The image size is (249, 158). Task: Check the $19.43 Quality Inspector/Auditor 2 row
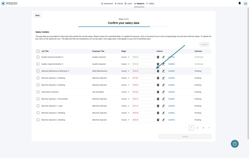(x=38, y=57)
